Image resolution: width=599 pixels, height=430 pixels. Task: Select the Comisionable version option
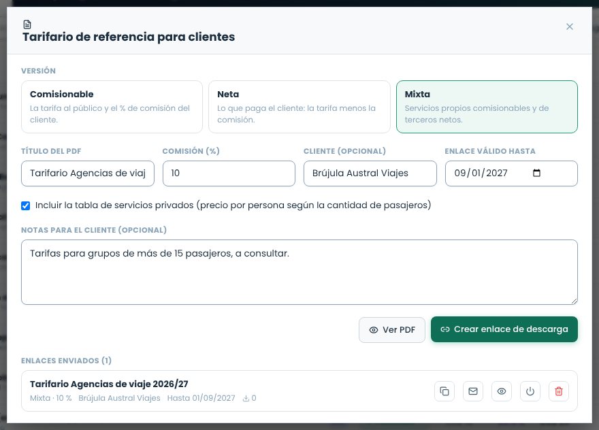click(x=112, y=107)
